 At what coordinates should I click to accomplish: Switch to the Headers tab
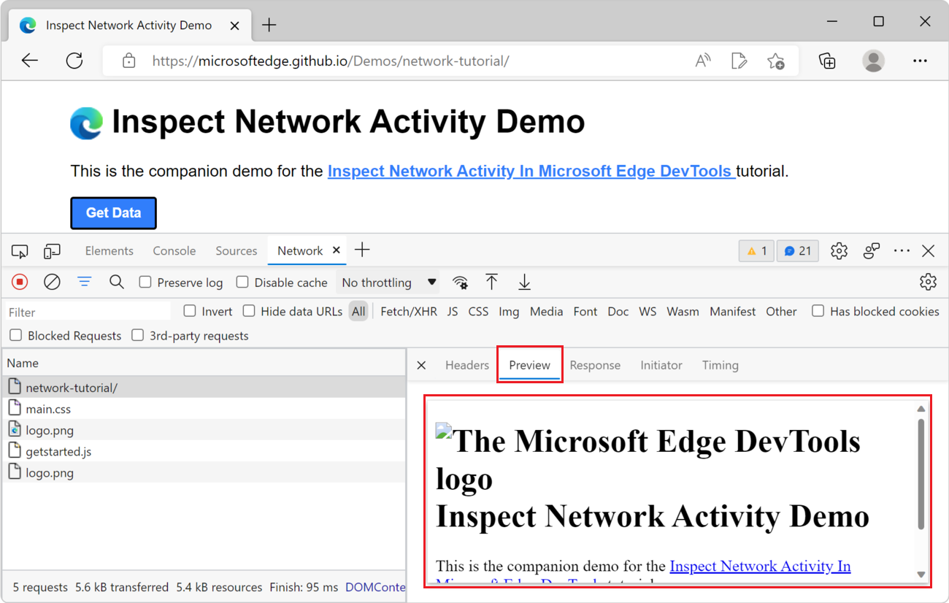[x=467, y=365]
